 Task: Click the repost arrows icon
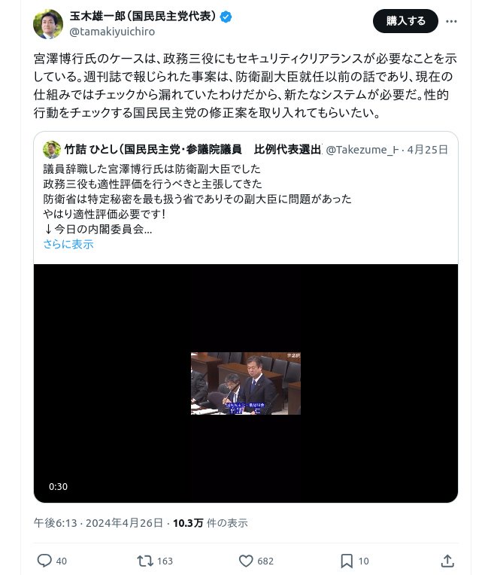pos(145,561)
